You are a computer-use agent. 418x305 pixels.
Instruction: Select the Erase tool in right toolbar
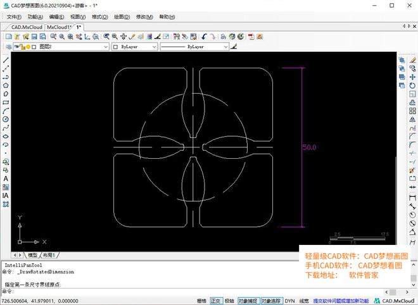point(412,60)
